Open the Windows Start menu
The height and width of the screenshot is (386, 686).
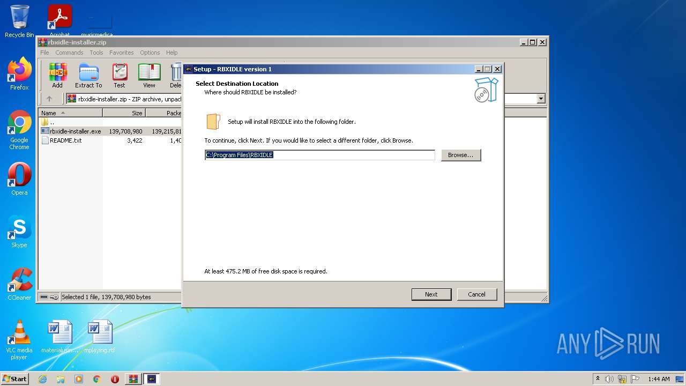[15, 379]
